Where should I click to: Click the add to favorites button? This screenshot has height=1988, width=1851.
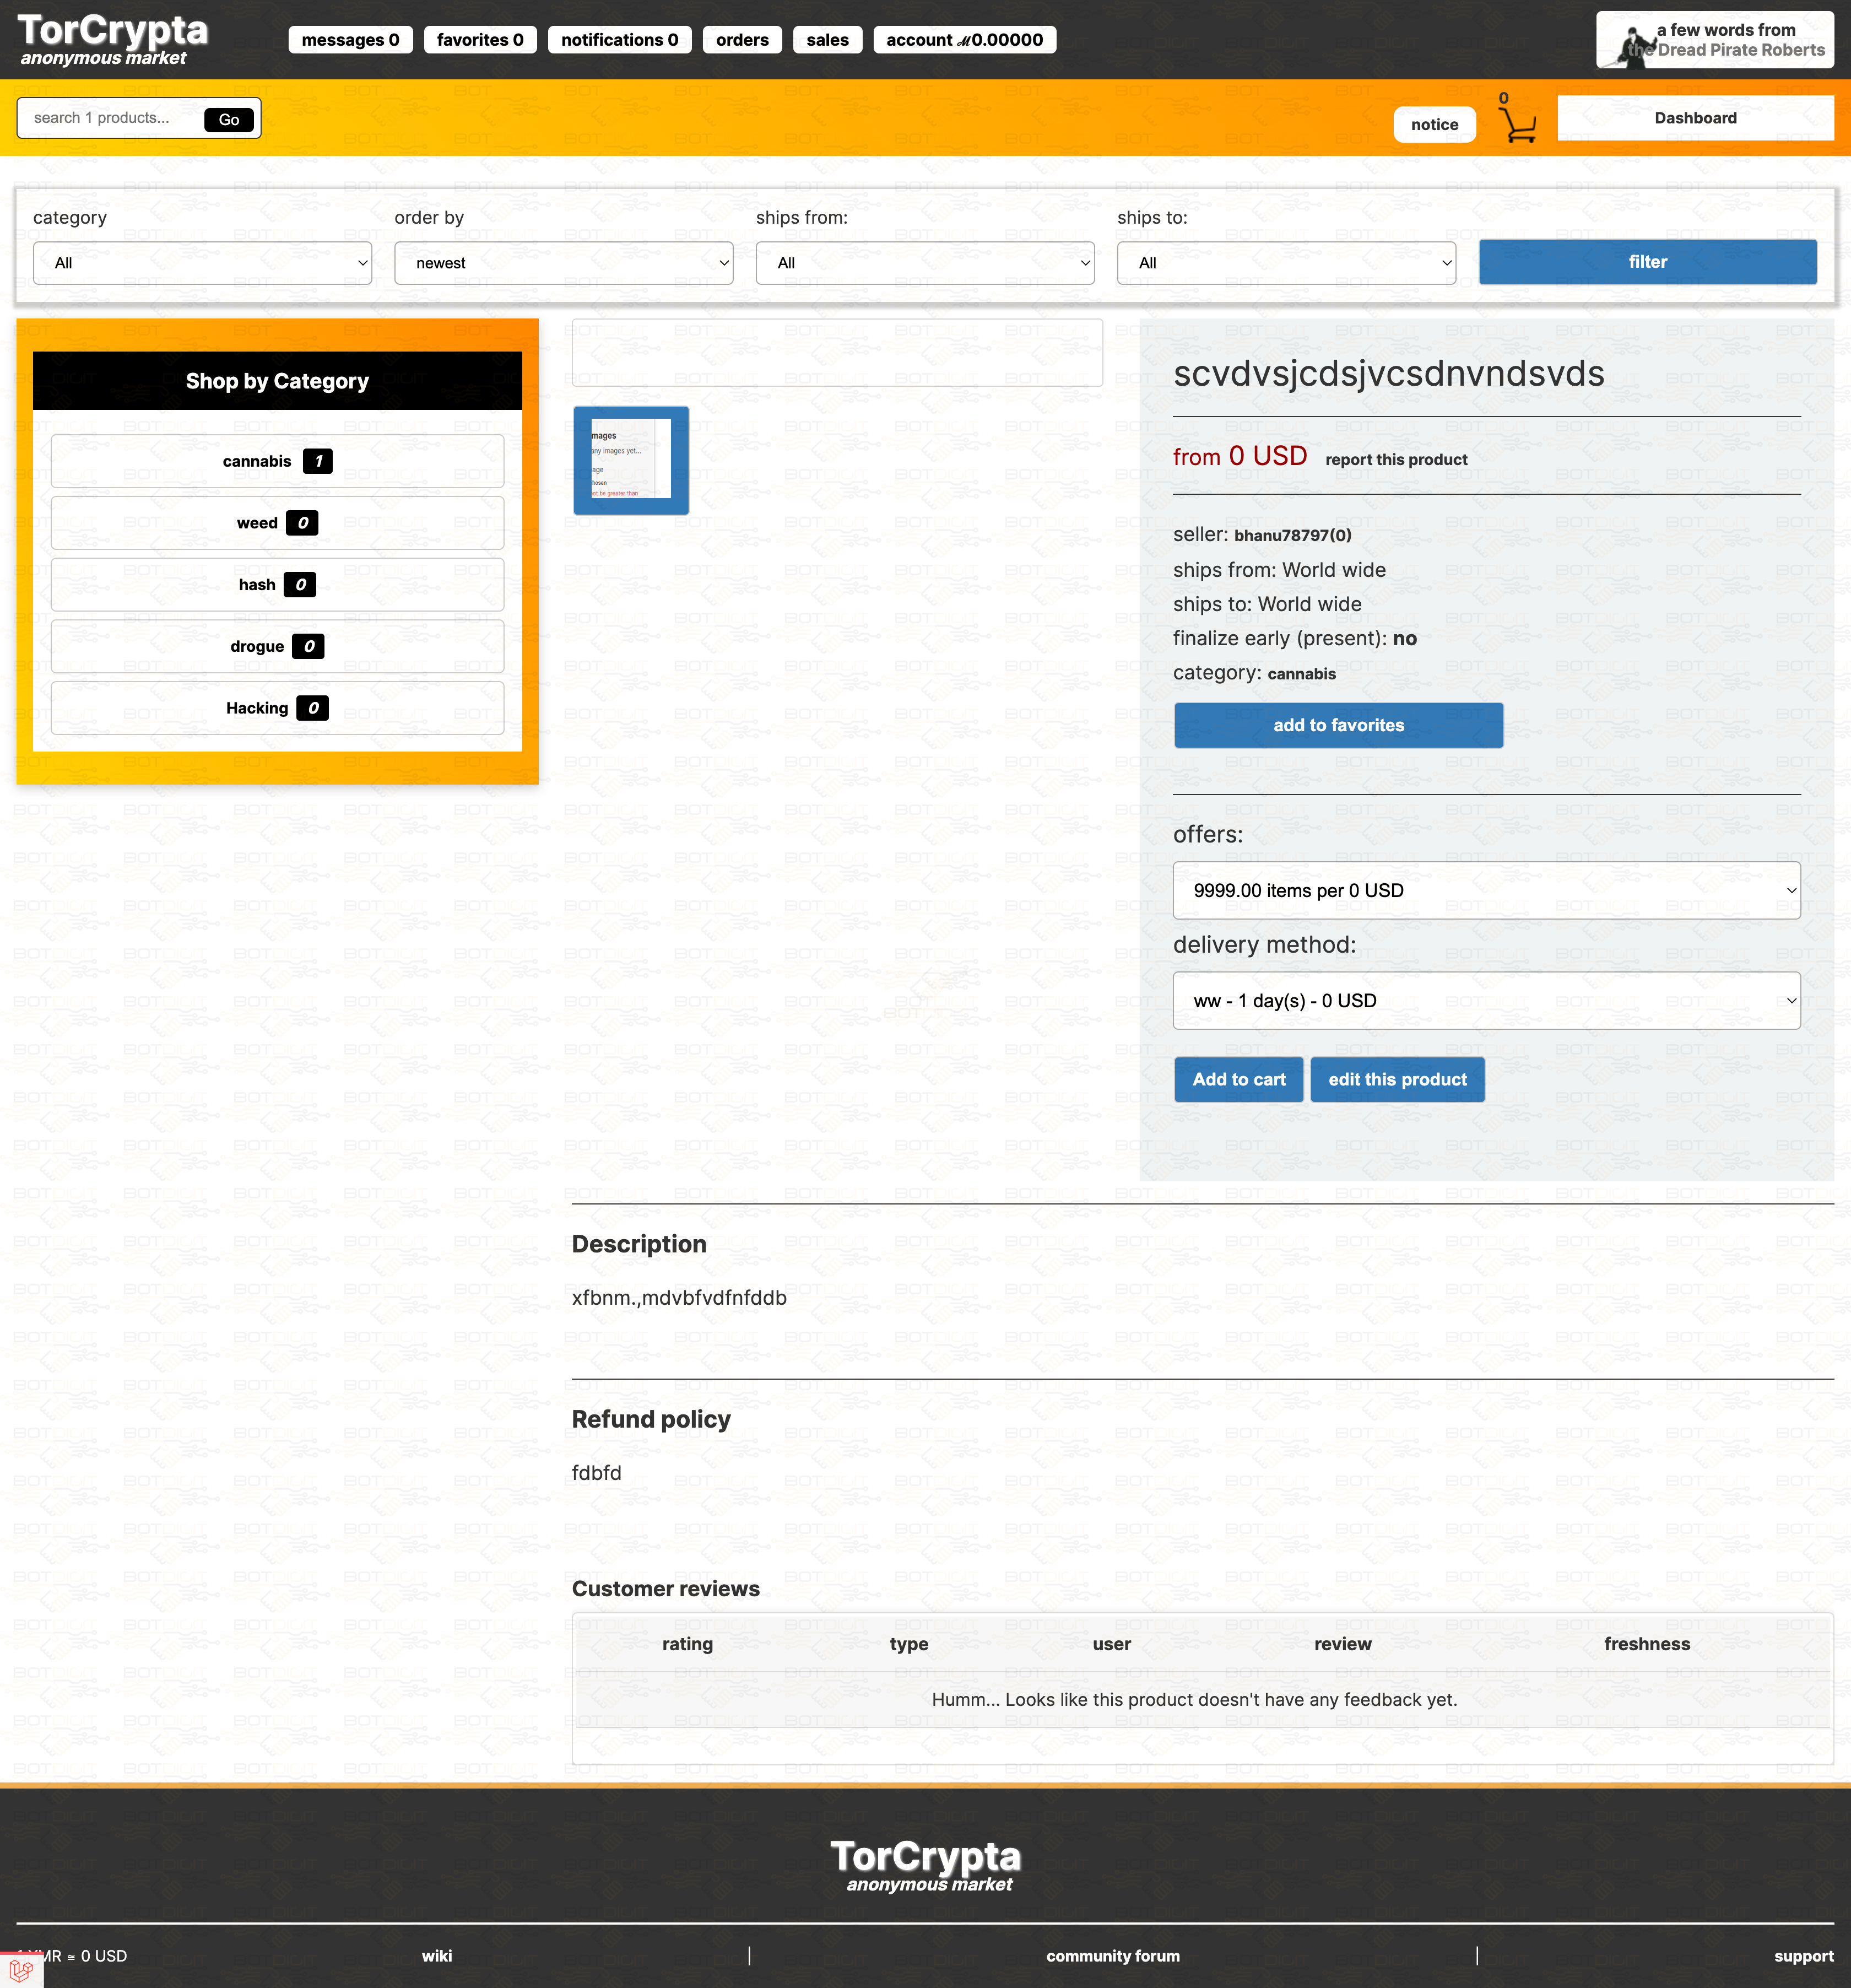[x=1338, y=725]
